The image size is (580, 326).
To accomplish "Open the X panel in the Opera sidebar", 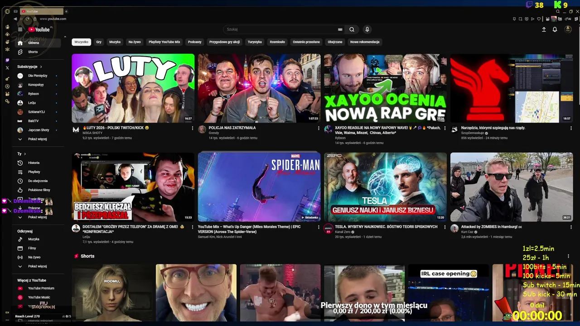I will 7,68.
